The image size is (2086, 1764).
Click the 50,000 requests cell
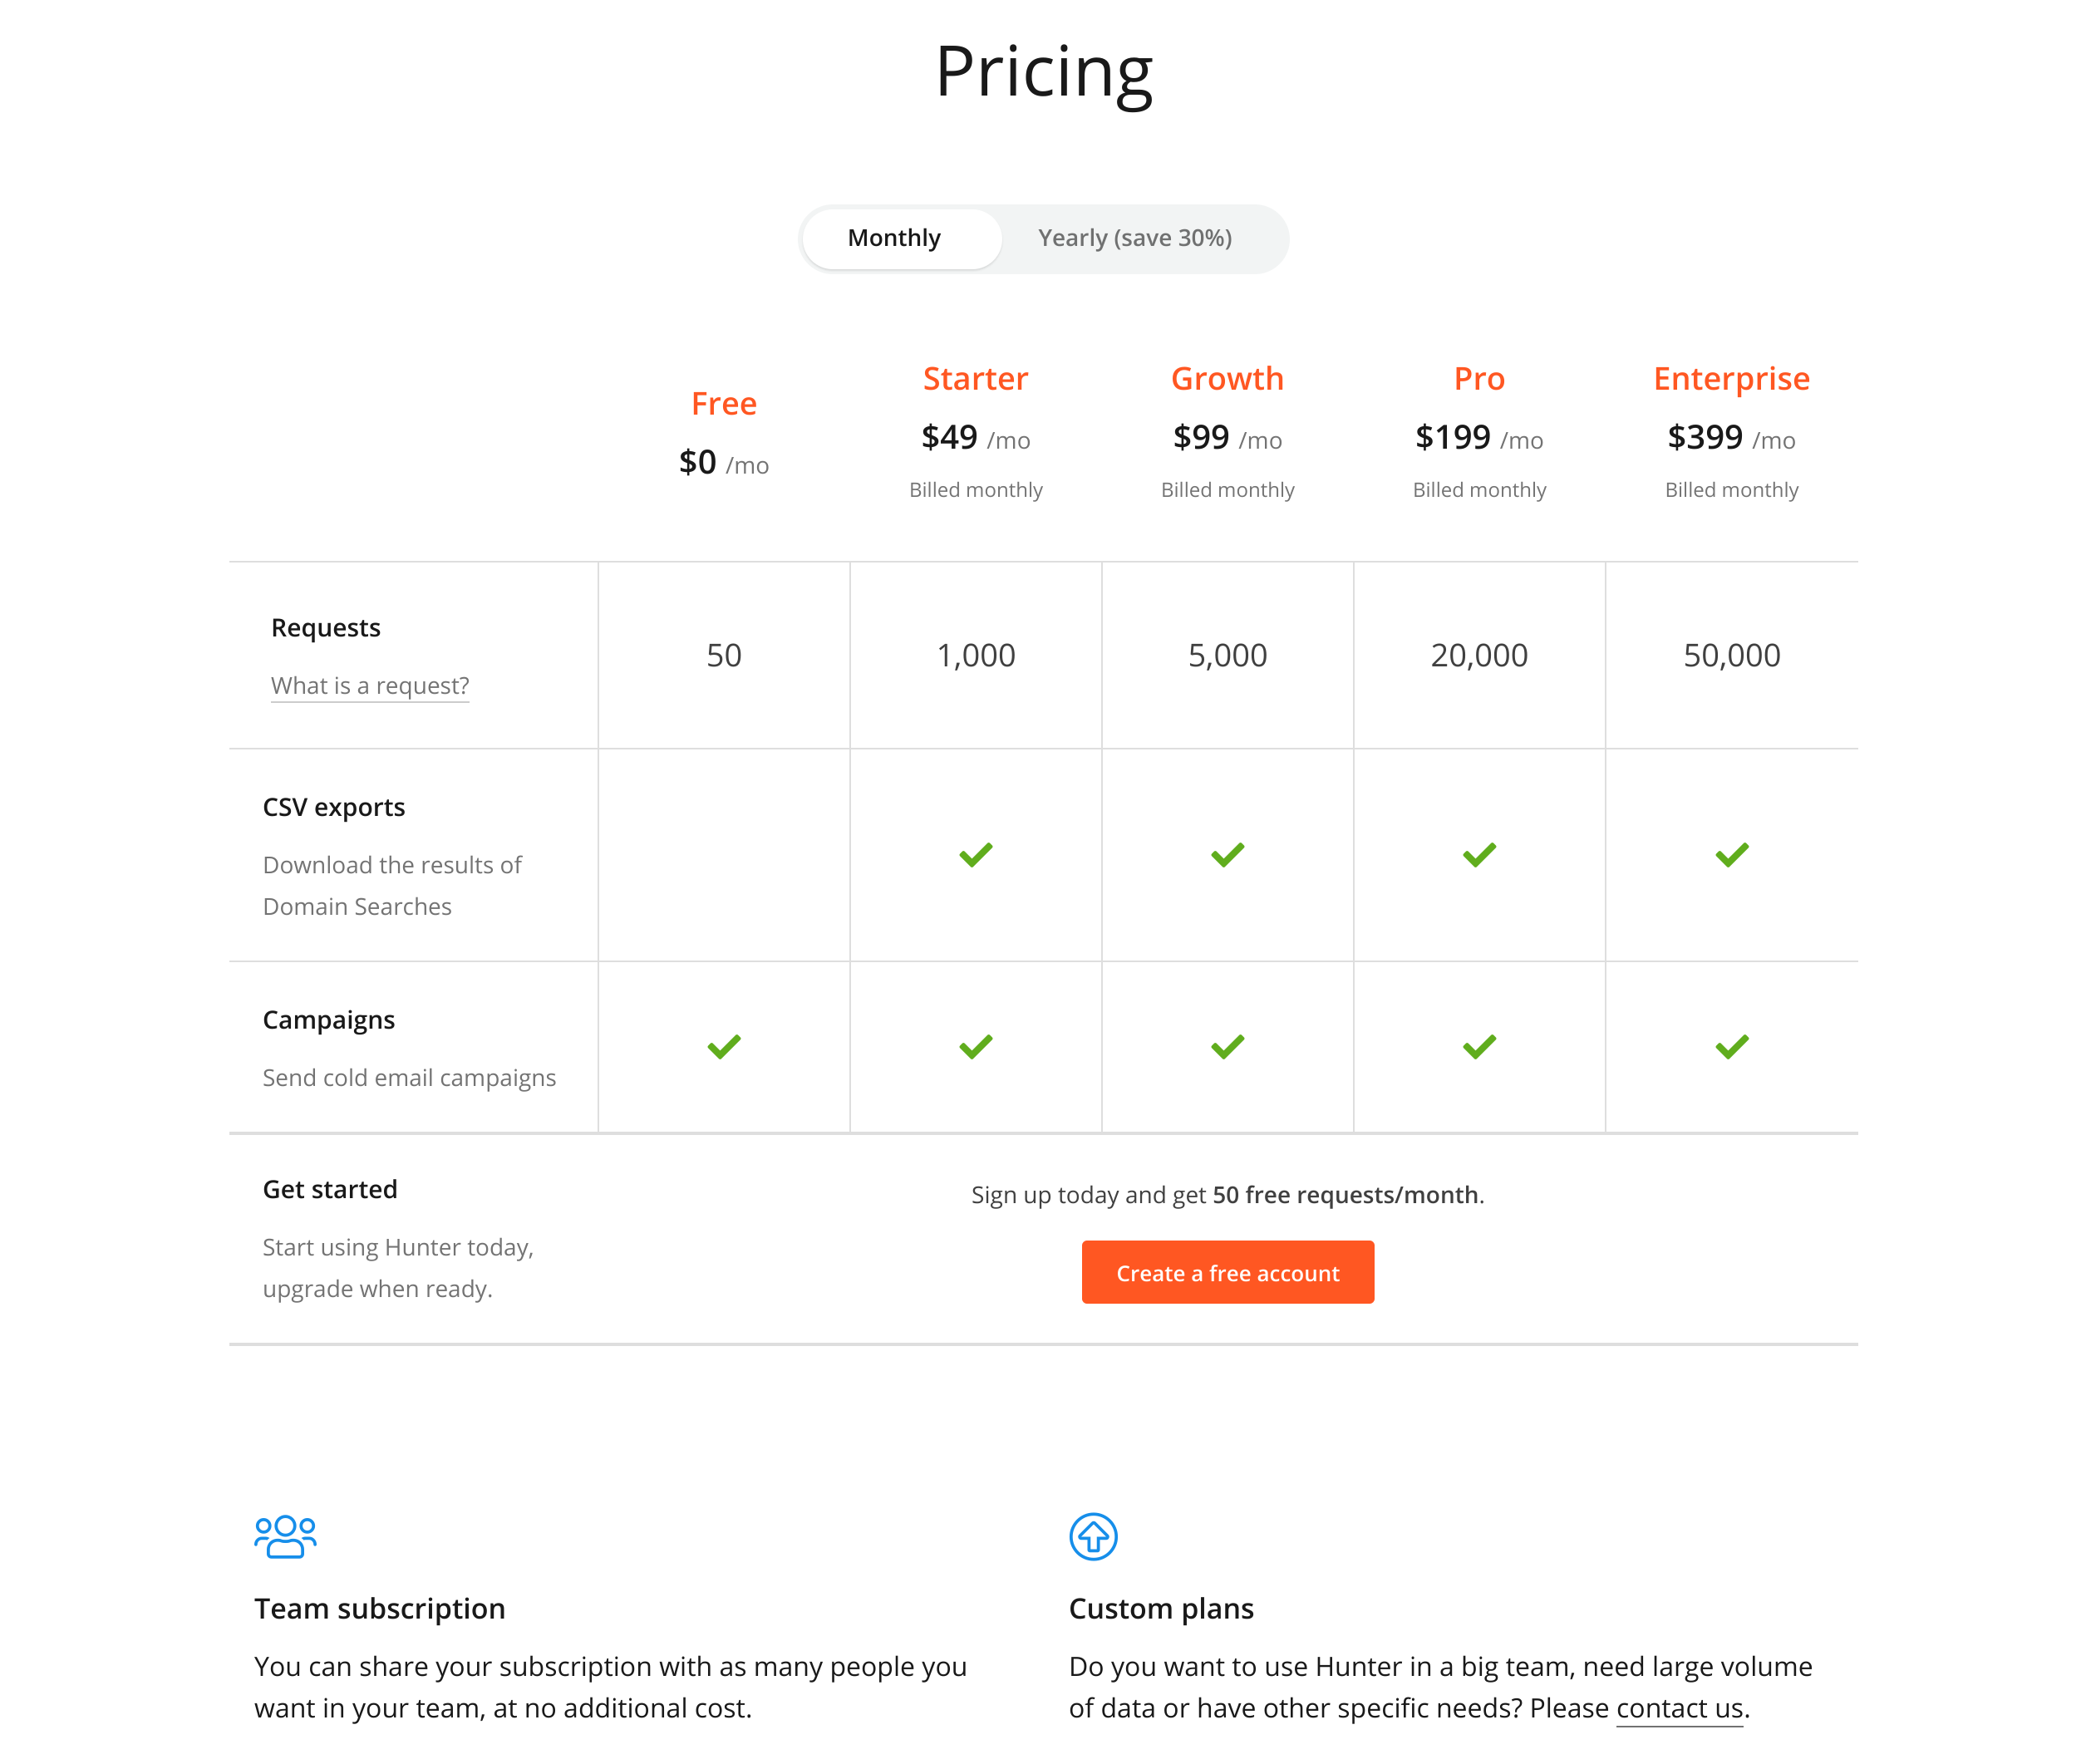pos(1731,655)
